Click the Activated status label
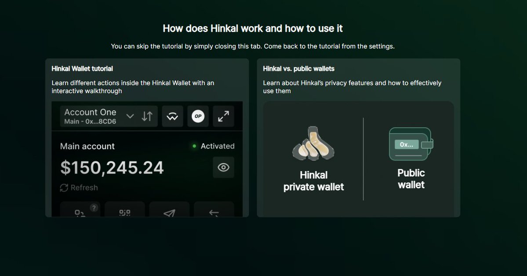This screenshot has width=527, height=276. coord(218,146)
